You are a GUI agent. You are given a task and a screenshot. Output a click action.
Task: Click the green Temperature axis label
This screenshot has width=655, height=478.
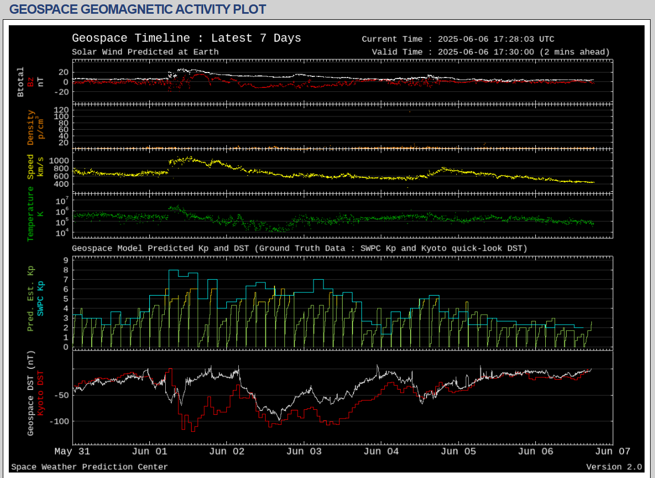tap(31, 214)
